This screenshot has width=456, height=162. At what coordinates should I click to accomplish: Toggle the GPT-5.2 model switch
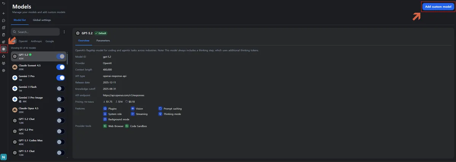pyautogui.click(x=60, y=57)
